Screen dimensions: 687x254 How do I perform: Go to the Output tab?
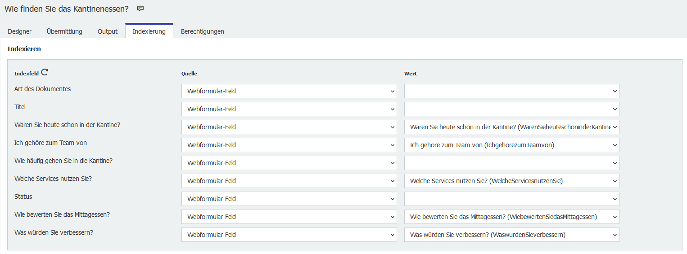108,31
